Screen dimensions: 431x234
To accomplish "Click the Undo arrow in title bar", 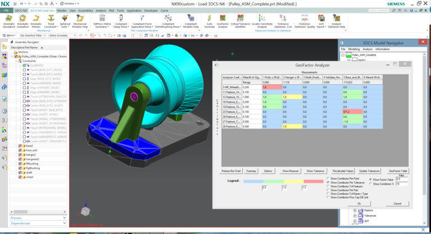I will [21, 4].
